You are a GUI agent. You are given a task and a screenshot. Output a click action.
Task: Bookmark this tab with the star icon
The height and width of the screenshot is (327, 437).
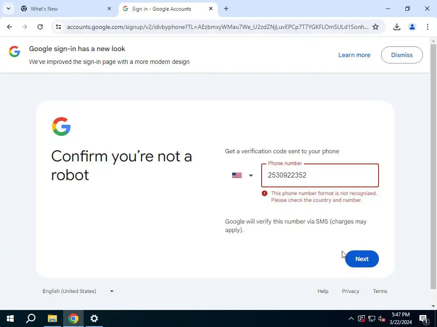tap(376, 27)
